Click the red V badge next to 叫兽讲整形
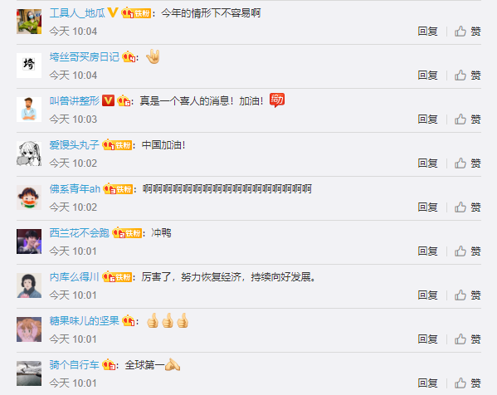497x395 pixels. point(108,100)
